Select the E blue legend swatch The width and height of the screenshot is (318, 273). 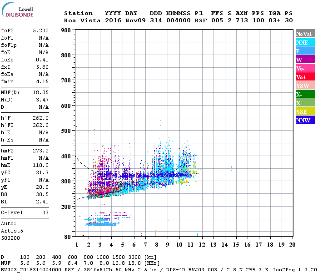305,51
